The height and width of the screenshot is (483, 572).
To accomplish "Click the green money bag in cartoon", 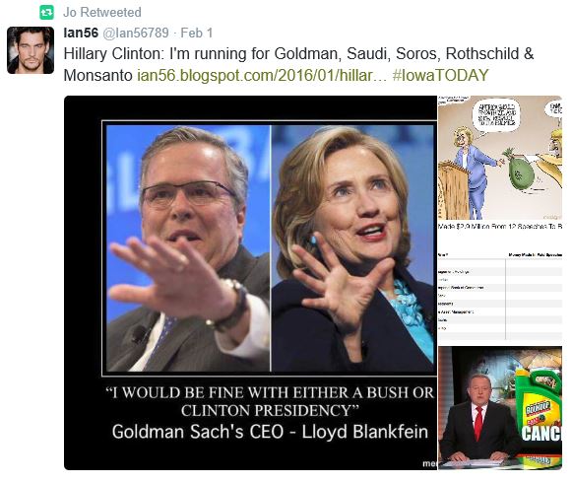I will [520, 171].
